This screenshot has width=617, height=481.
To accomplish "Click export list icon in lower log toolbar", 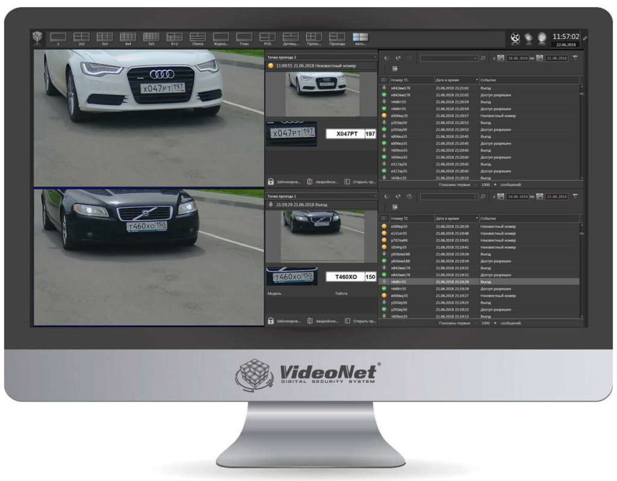I will (395, 207).
